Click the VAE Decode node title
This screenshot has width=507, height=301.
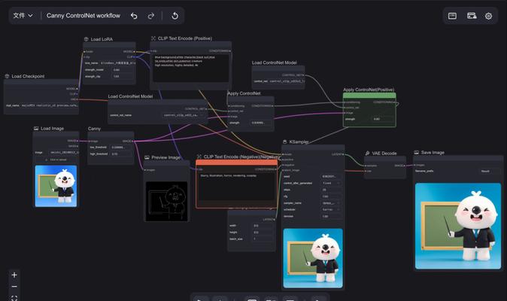point(384,154)
